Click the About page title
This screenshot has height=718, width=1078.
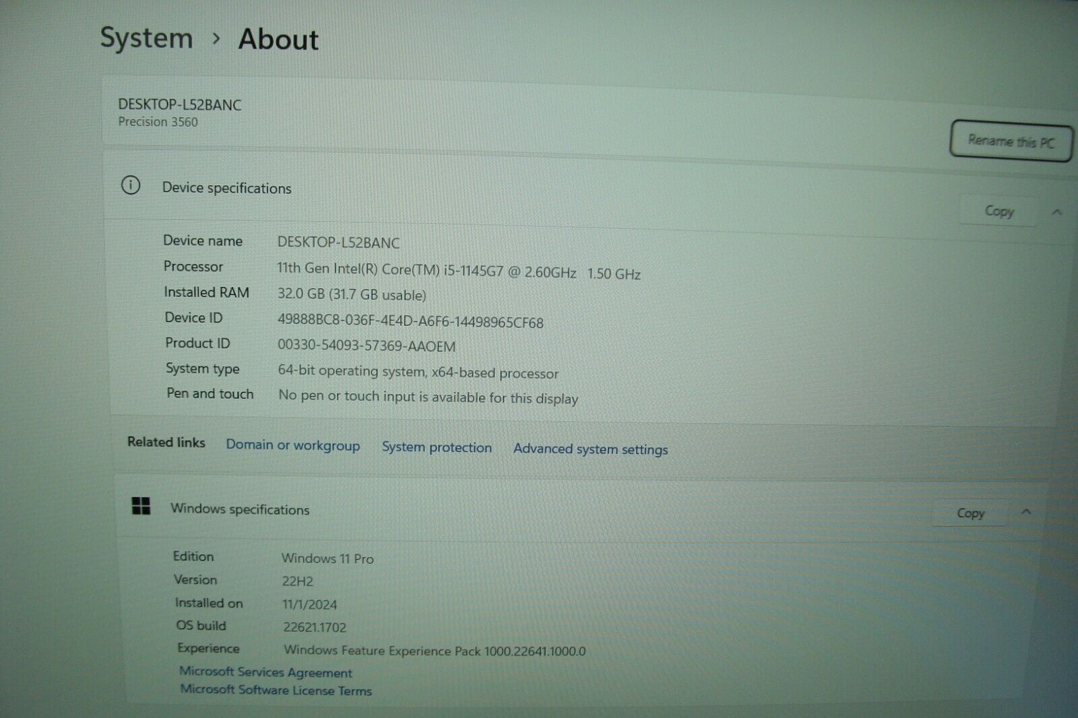278,40
